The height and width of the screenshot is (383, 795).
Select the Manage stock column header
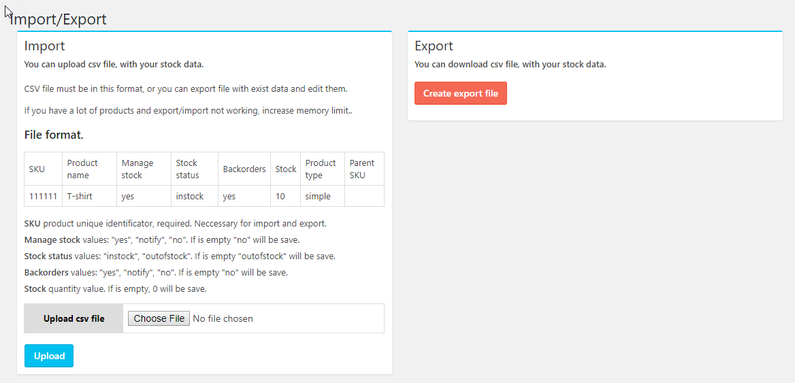coord(137,169)
